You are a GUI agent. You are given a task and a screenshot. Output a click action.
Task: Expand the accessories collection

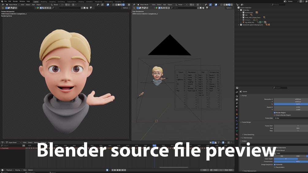coord(241,13)
